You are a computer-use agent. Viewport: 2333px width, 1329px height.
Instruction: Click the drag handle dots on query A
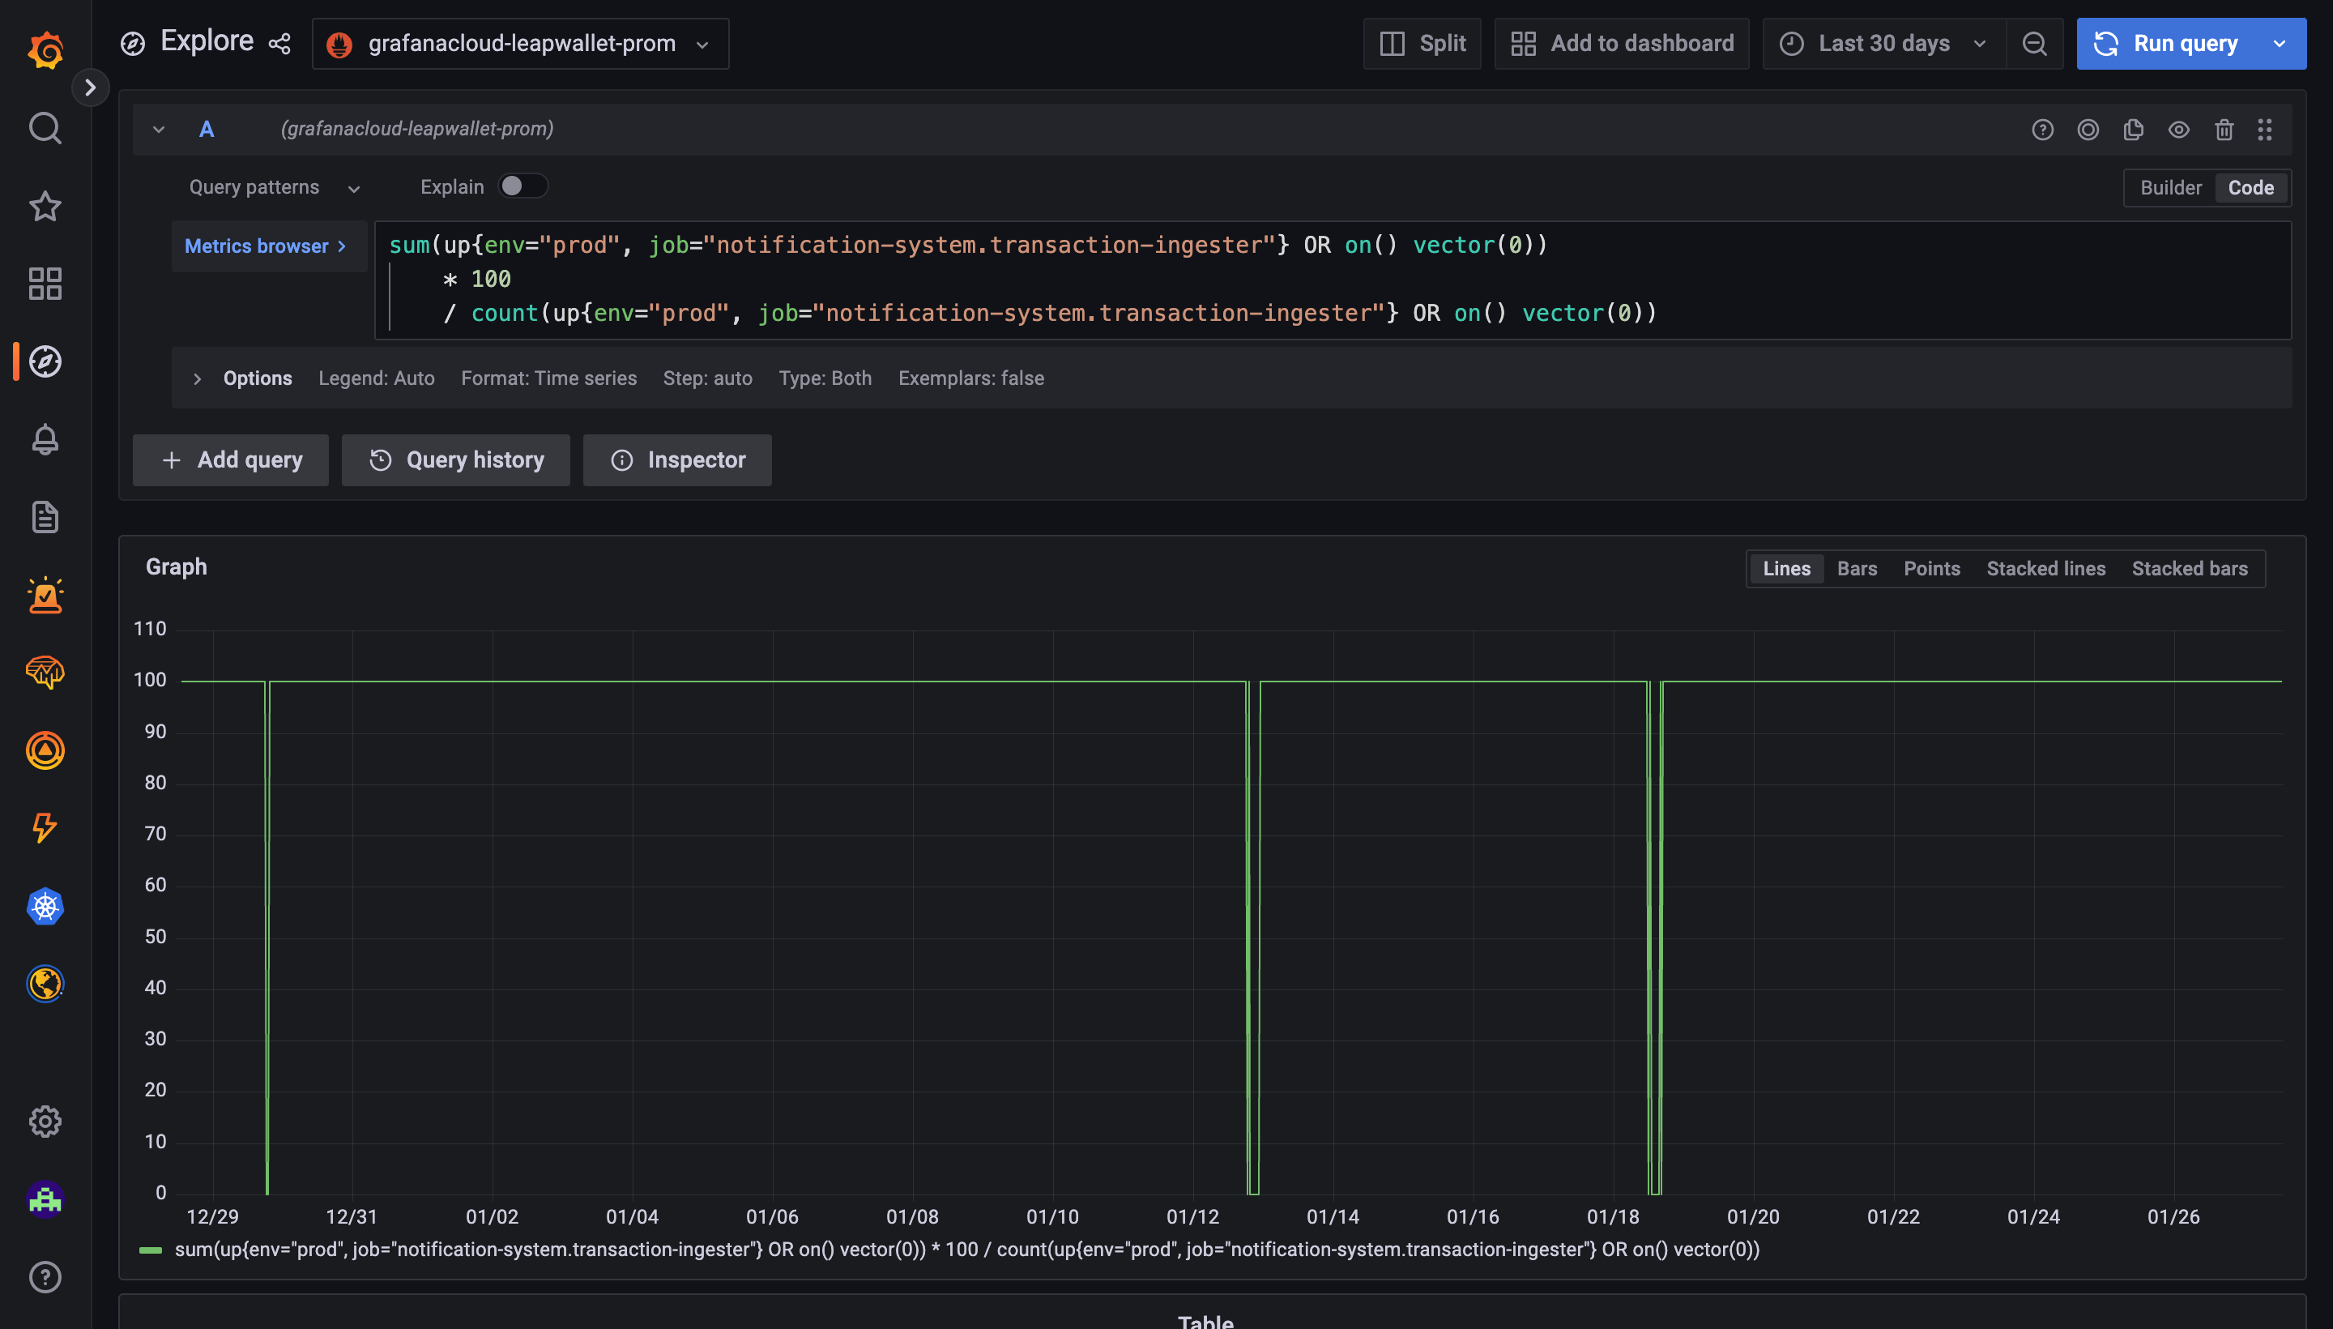2265,130
